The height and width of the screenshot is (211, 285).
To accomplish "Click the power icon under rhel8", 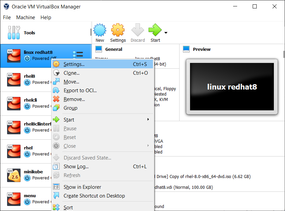I will coord(27,82).
